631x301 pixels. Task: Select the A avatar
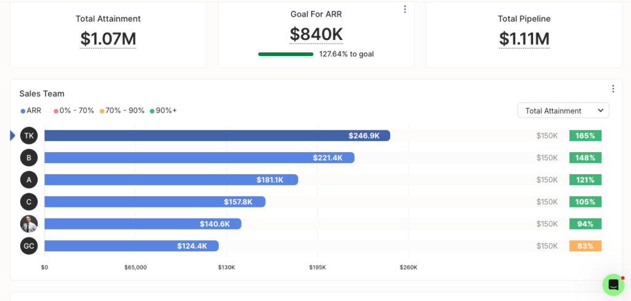(29, 180)
